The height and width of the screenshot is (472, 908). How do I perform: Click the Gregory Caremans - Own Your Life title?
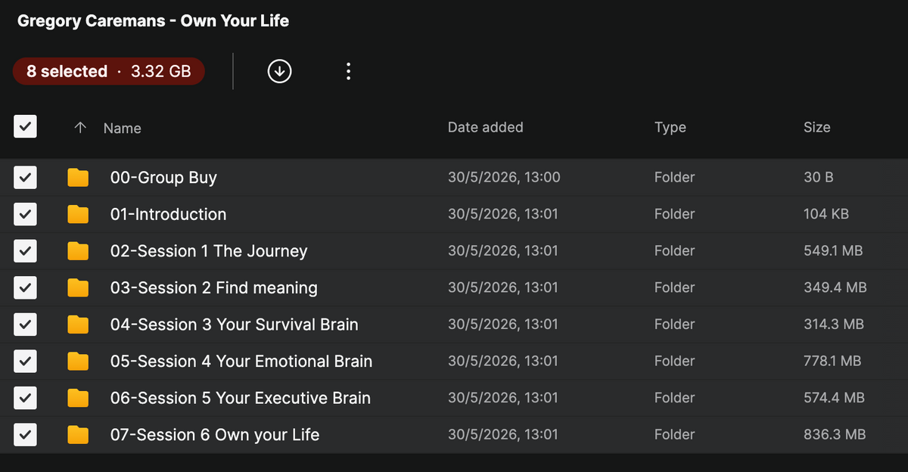click(153, 20)
